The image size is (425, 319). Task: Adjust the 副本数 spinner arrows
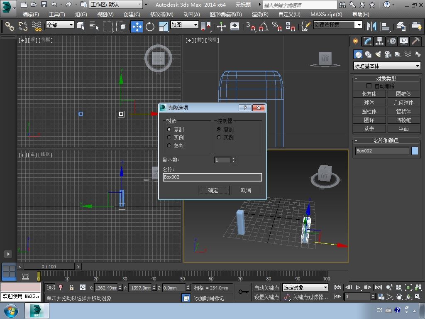point(233,160)
